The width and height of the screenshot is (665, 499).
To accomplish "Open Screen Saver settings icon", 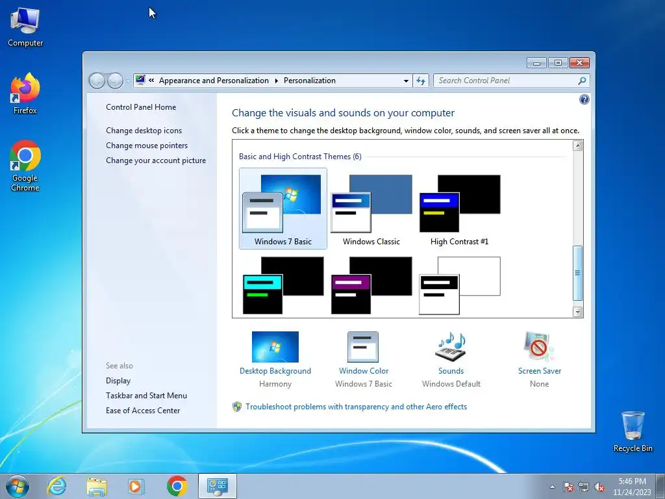I will [x=539, y=347].
